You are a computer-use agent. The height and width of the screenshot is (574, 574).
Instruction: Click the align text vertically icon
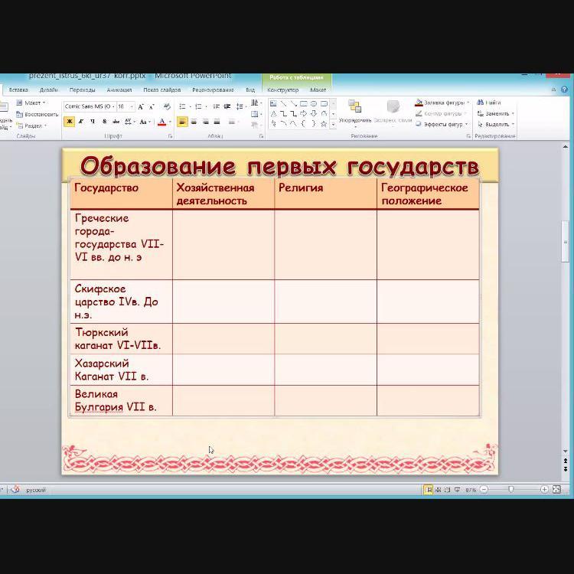point(256,114)
